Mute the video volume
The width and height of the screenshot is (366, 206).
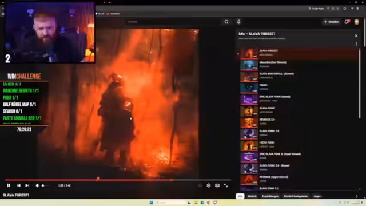point(37,185)
